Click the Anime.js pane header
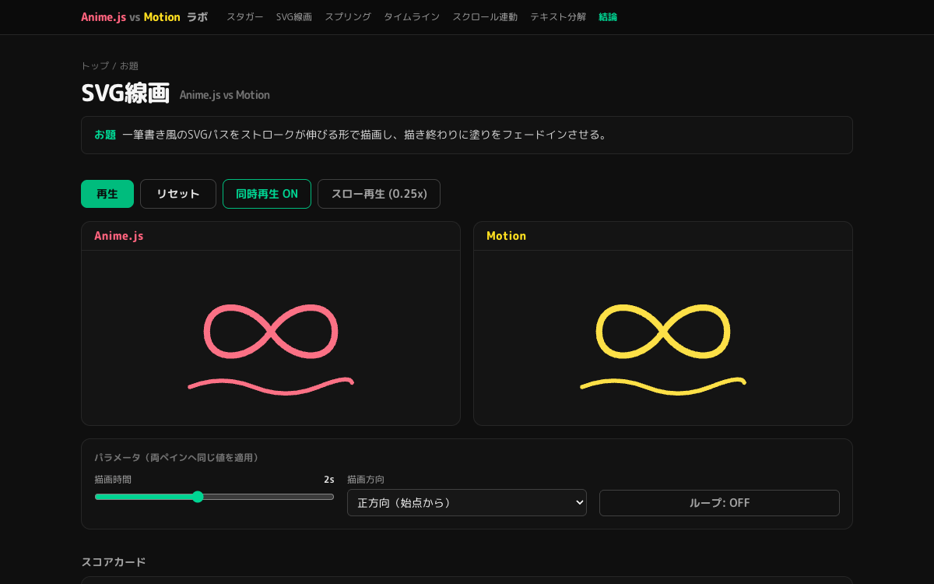The height and width of the screenshot is (584, 934). [x=271, y=236]
